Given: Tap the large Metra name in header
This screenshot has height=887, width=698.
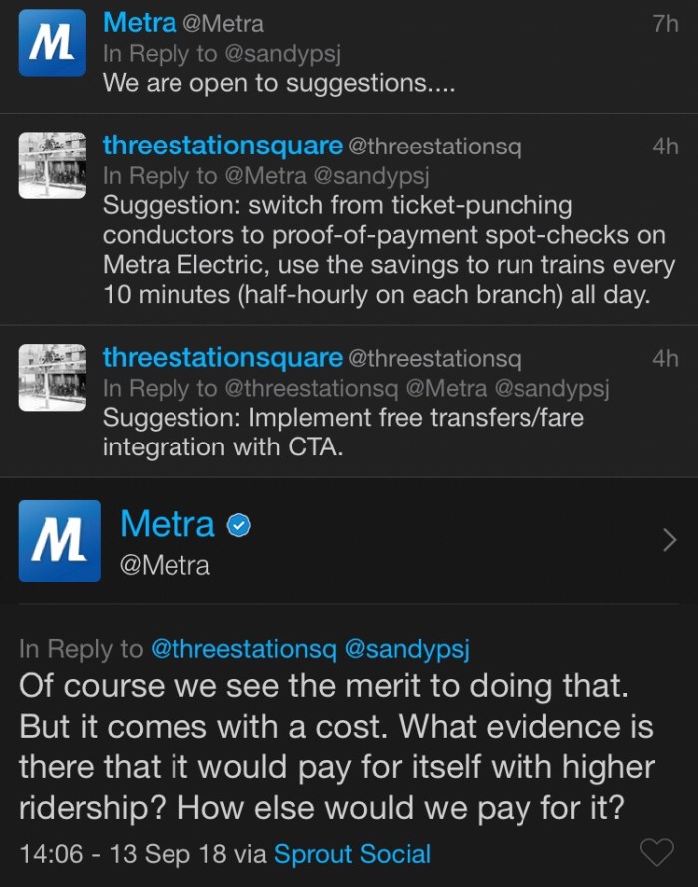Looking at the screenshot, I should click(167, 524).
